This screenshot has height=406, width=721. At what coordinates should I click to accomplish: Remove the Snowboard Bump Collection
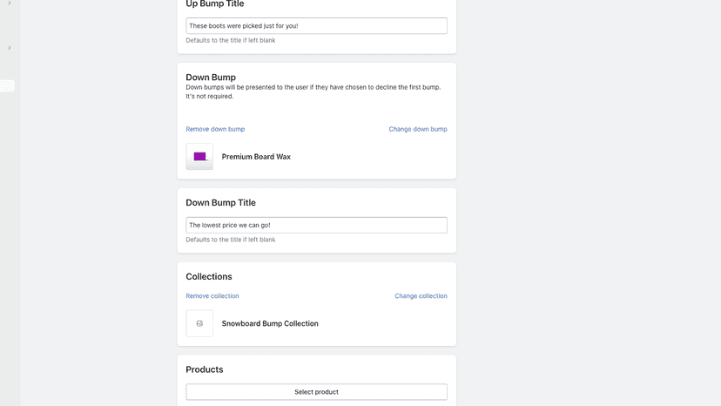[x=212, y=295]
